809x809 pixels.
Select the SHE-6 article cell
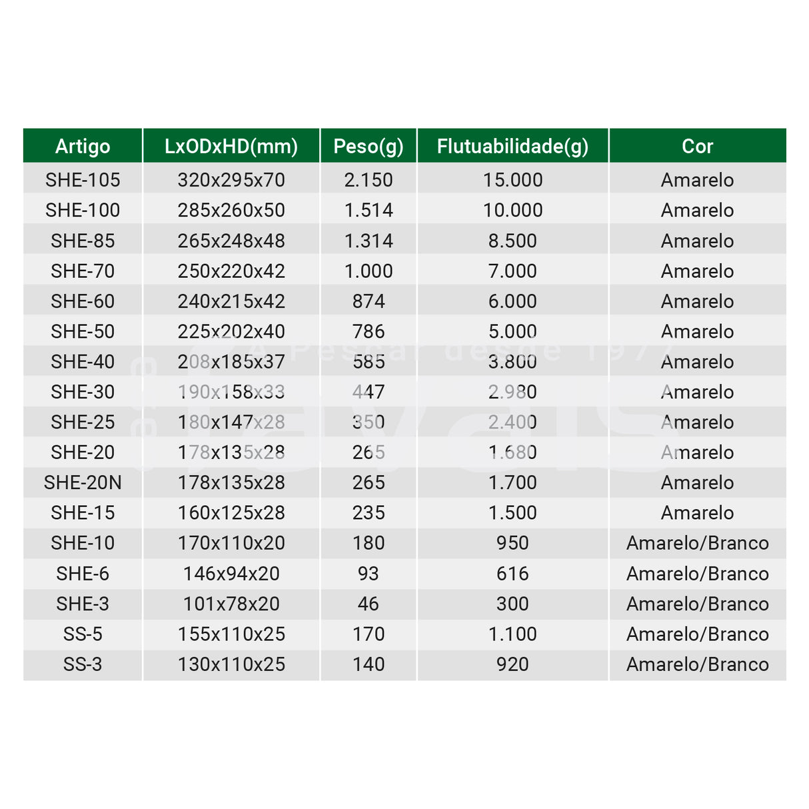click(x=83, y=574)
